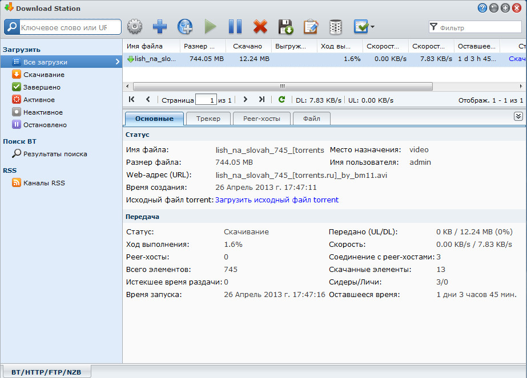Click the clipboard edit icon in toolbar

pyautogui.click(x=311, y=26)
